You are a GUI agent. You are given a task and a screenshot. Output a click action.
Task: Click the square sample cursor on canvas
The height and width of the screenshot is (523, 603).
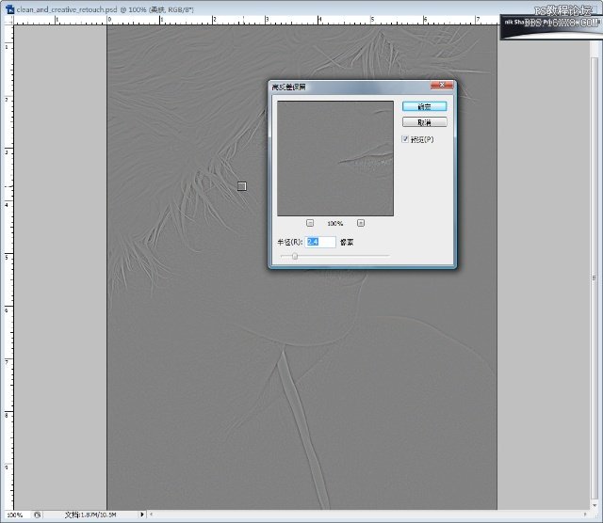coord(241,186)
